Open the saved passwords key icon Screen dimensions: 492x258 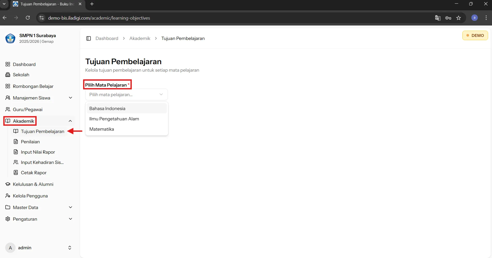(x=448, y=18)
